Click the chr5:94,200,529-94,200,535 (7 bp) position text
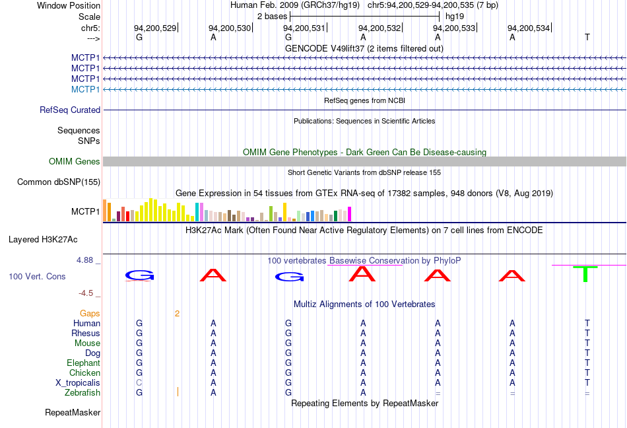The image size is (627, 428). click(433, 5)
